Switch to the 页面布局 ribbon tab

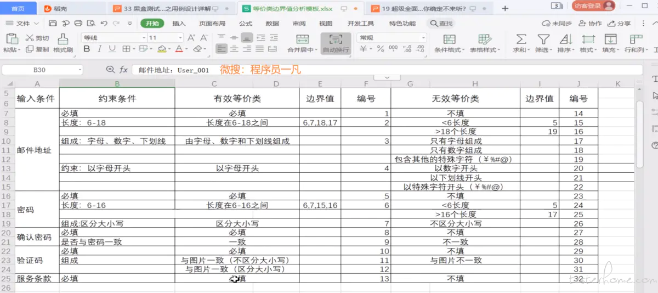point(212,24)
